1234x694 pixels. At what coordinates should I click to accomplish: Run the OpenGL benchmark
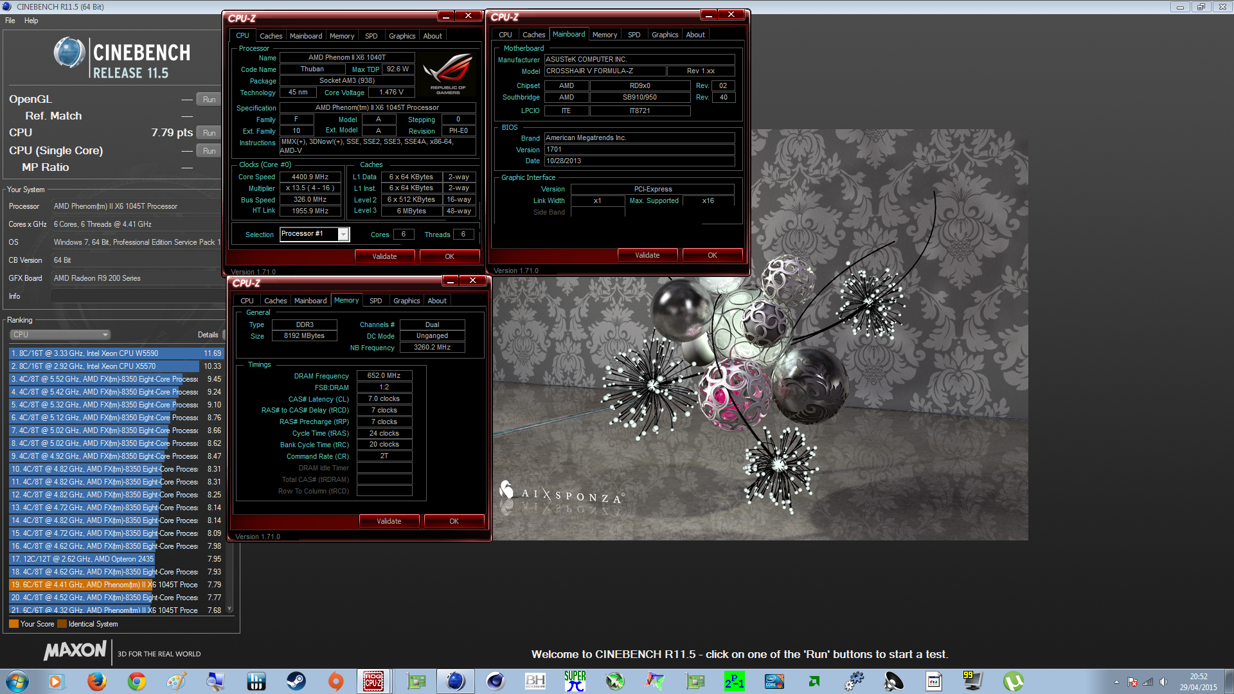pyautogui.click(x=209, y=100)
